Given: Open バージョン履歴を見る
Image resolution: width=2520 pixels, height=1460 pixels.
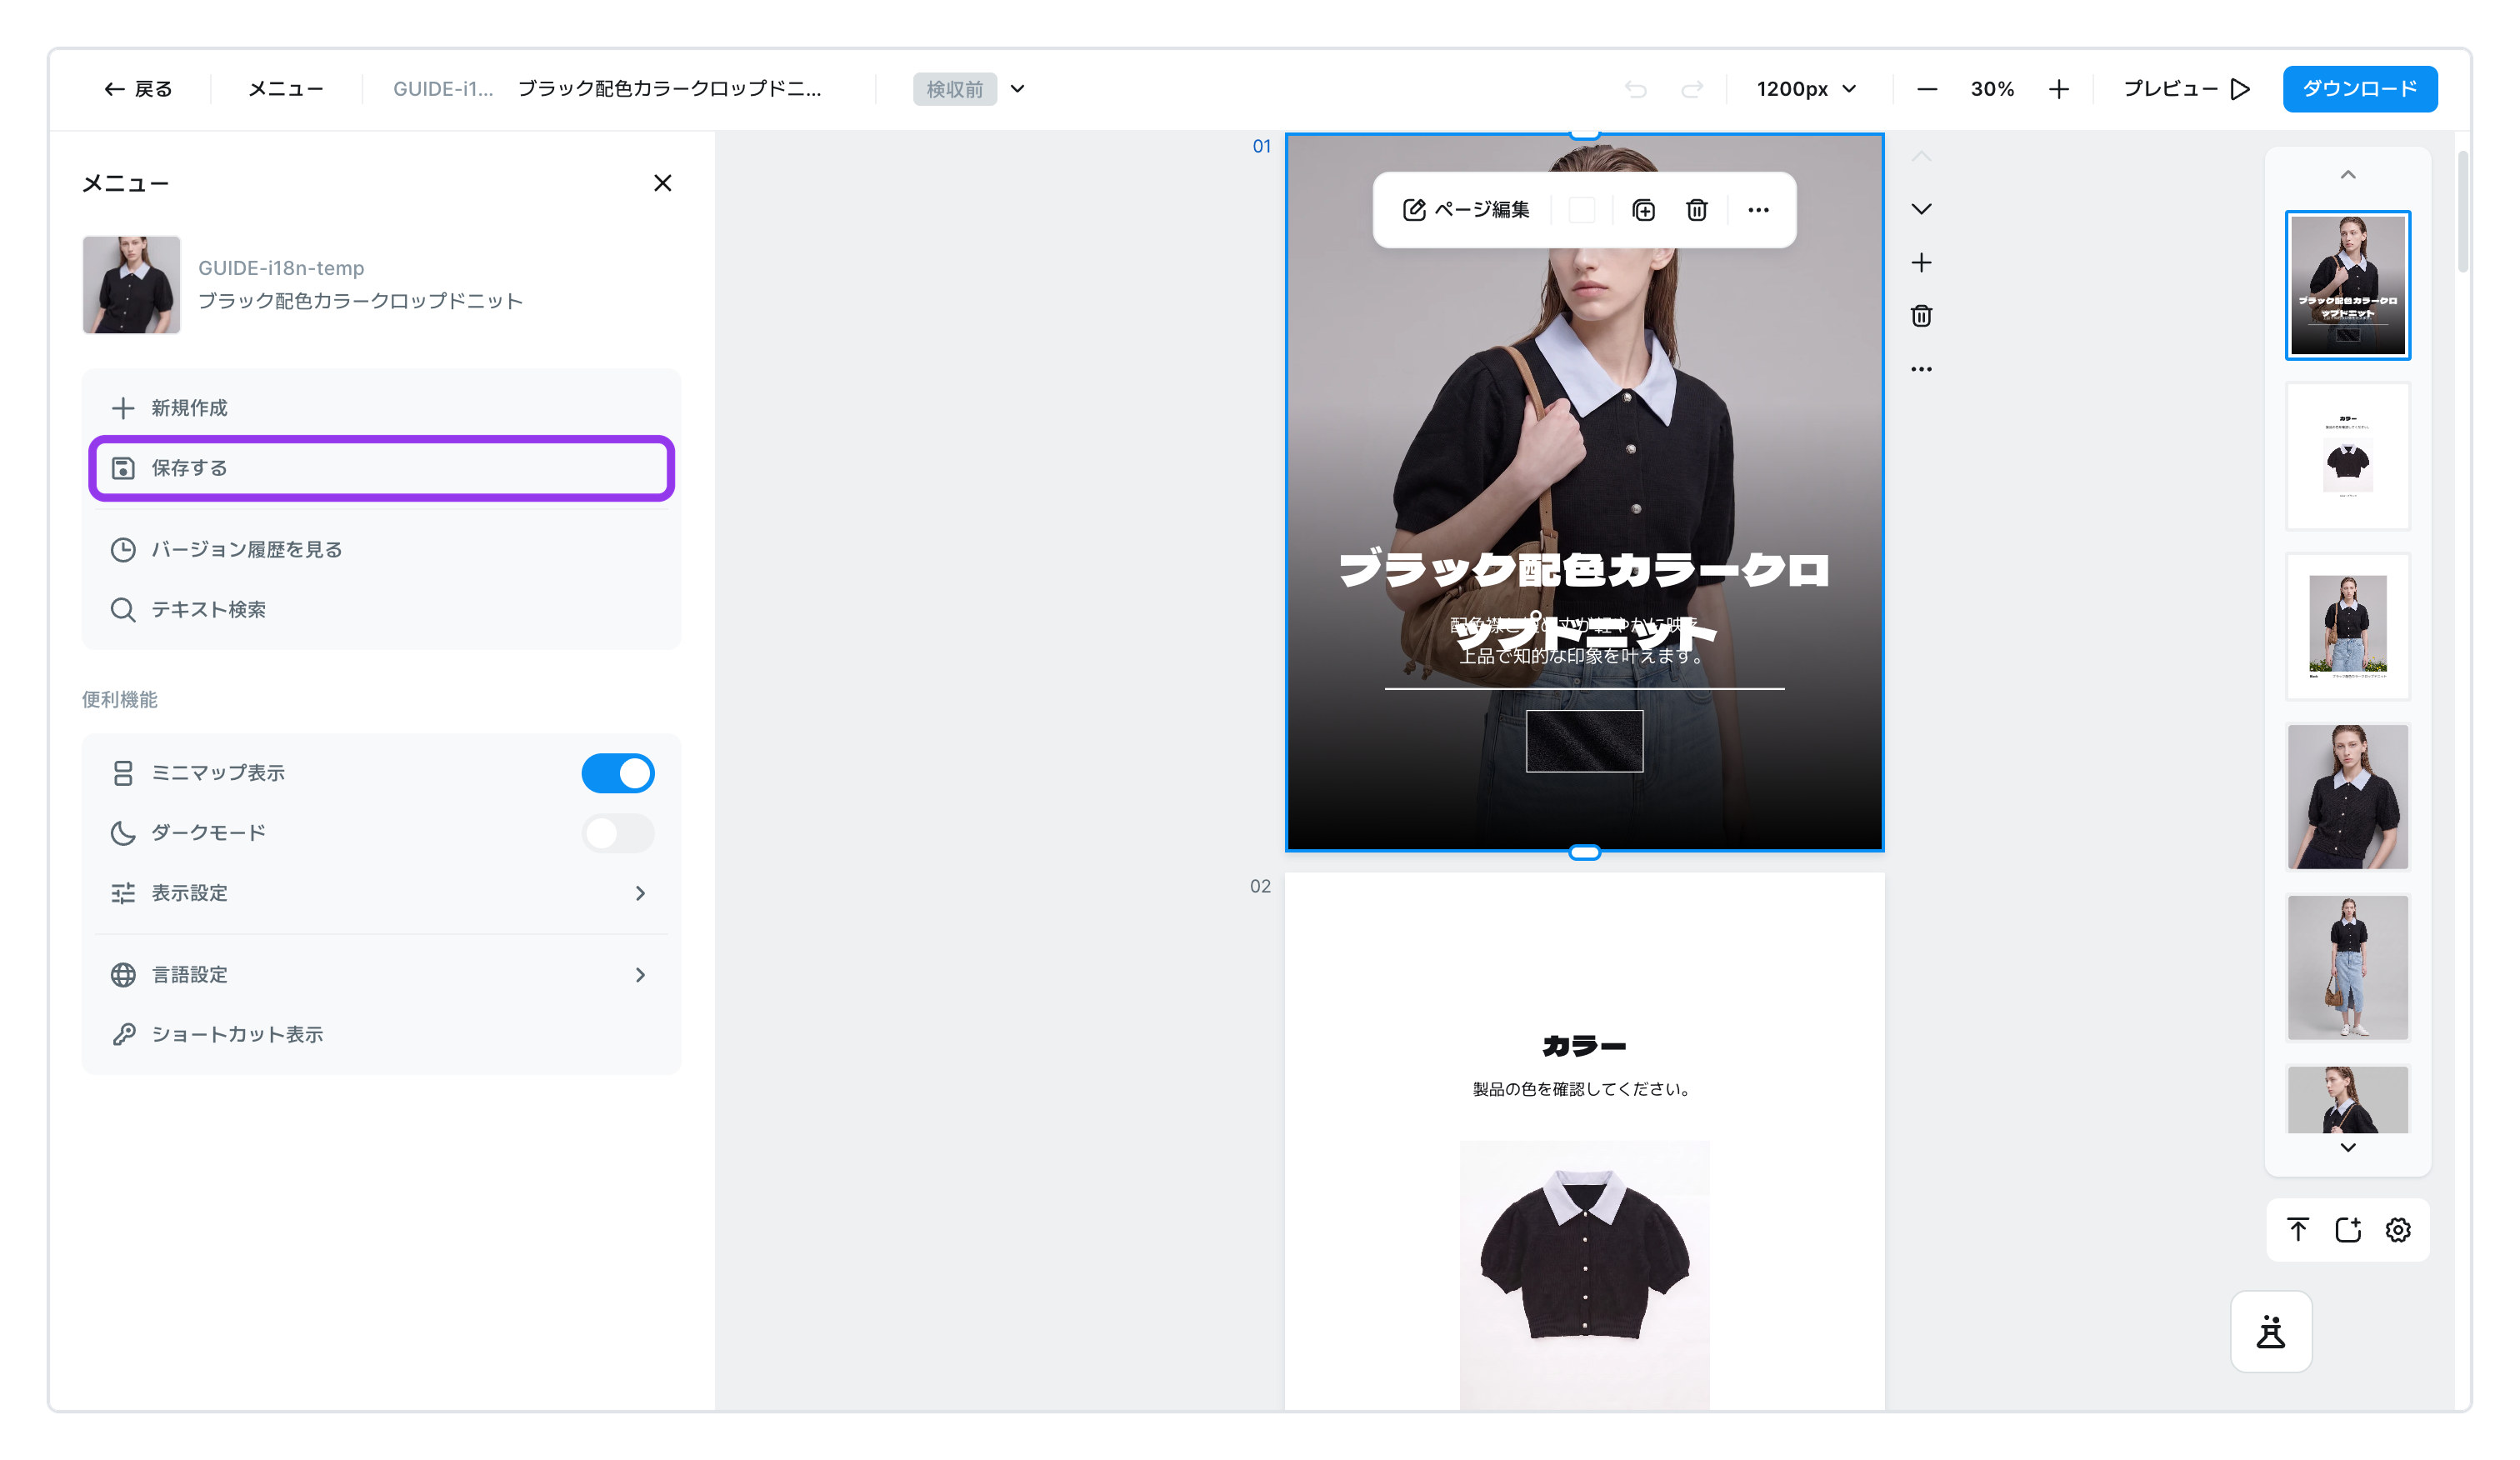Looking at the screenshot, I should tap(380, 550).
